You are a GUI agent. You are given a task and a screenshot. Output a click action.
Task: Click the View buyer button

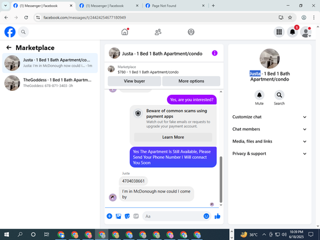click(x=134, y=81)
